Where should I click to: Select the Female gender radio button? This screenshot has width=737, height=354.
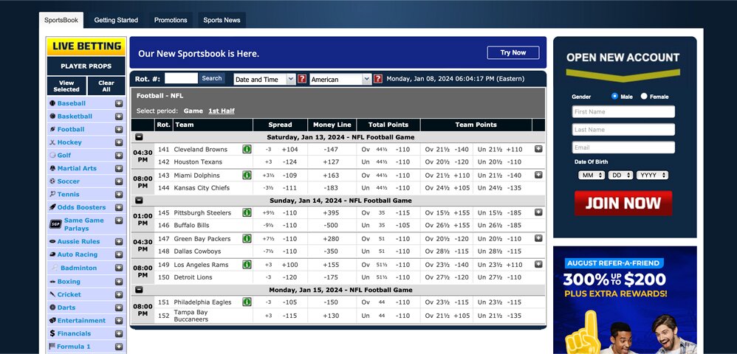click(x=644, y=97)
